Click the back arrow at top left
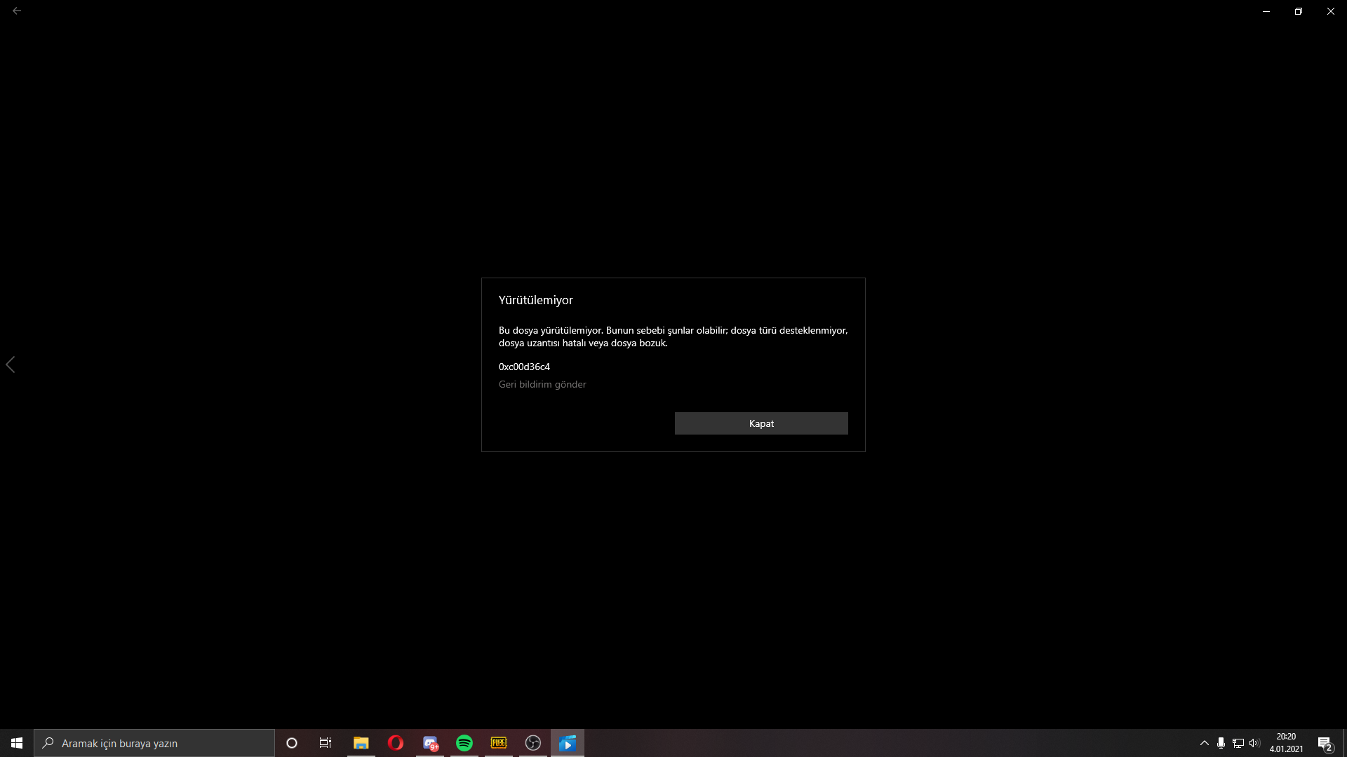1347x757 pixels. (x=17, y=11)
